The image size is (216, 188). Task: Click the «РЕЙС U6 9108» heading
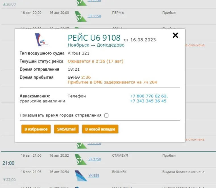pos(94,38)
